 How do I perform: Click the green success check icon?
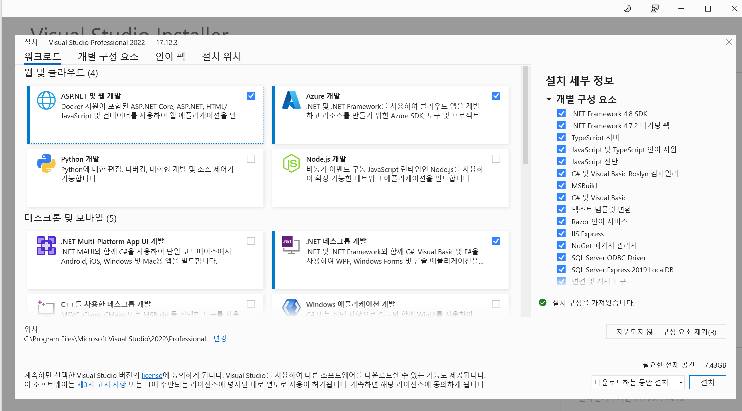pos(543,302)
